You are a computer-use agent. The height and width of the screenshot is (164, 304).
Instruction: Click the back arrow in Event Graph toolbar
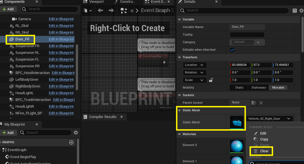click(100, 11)
